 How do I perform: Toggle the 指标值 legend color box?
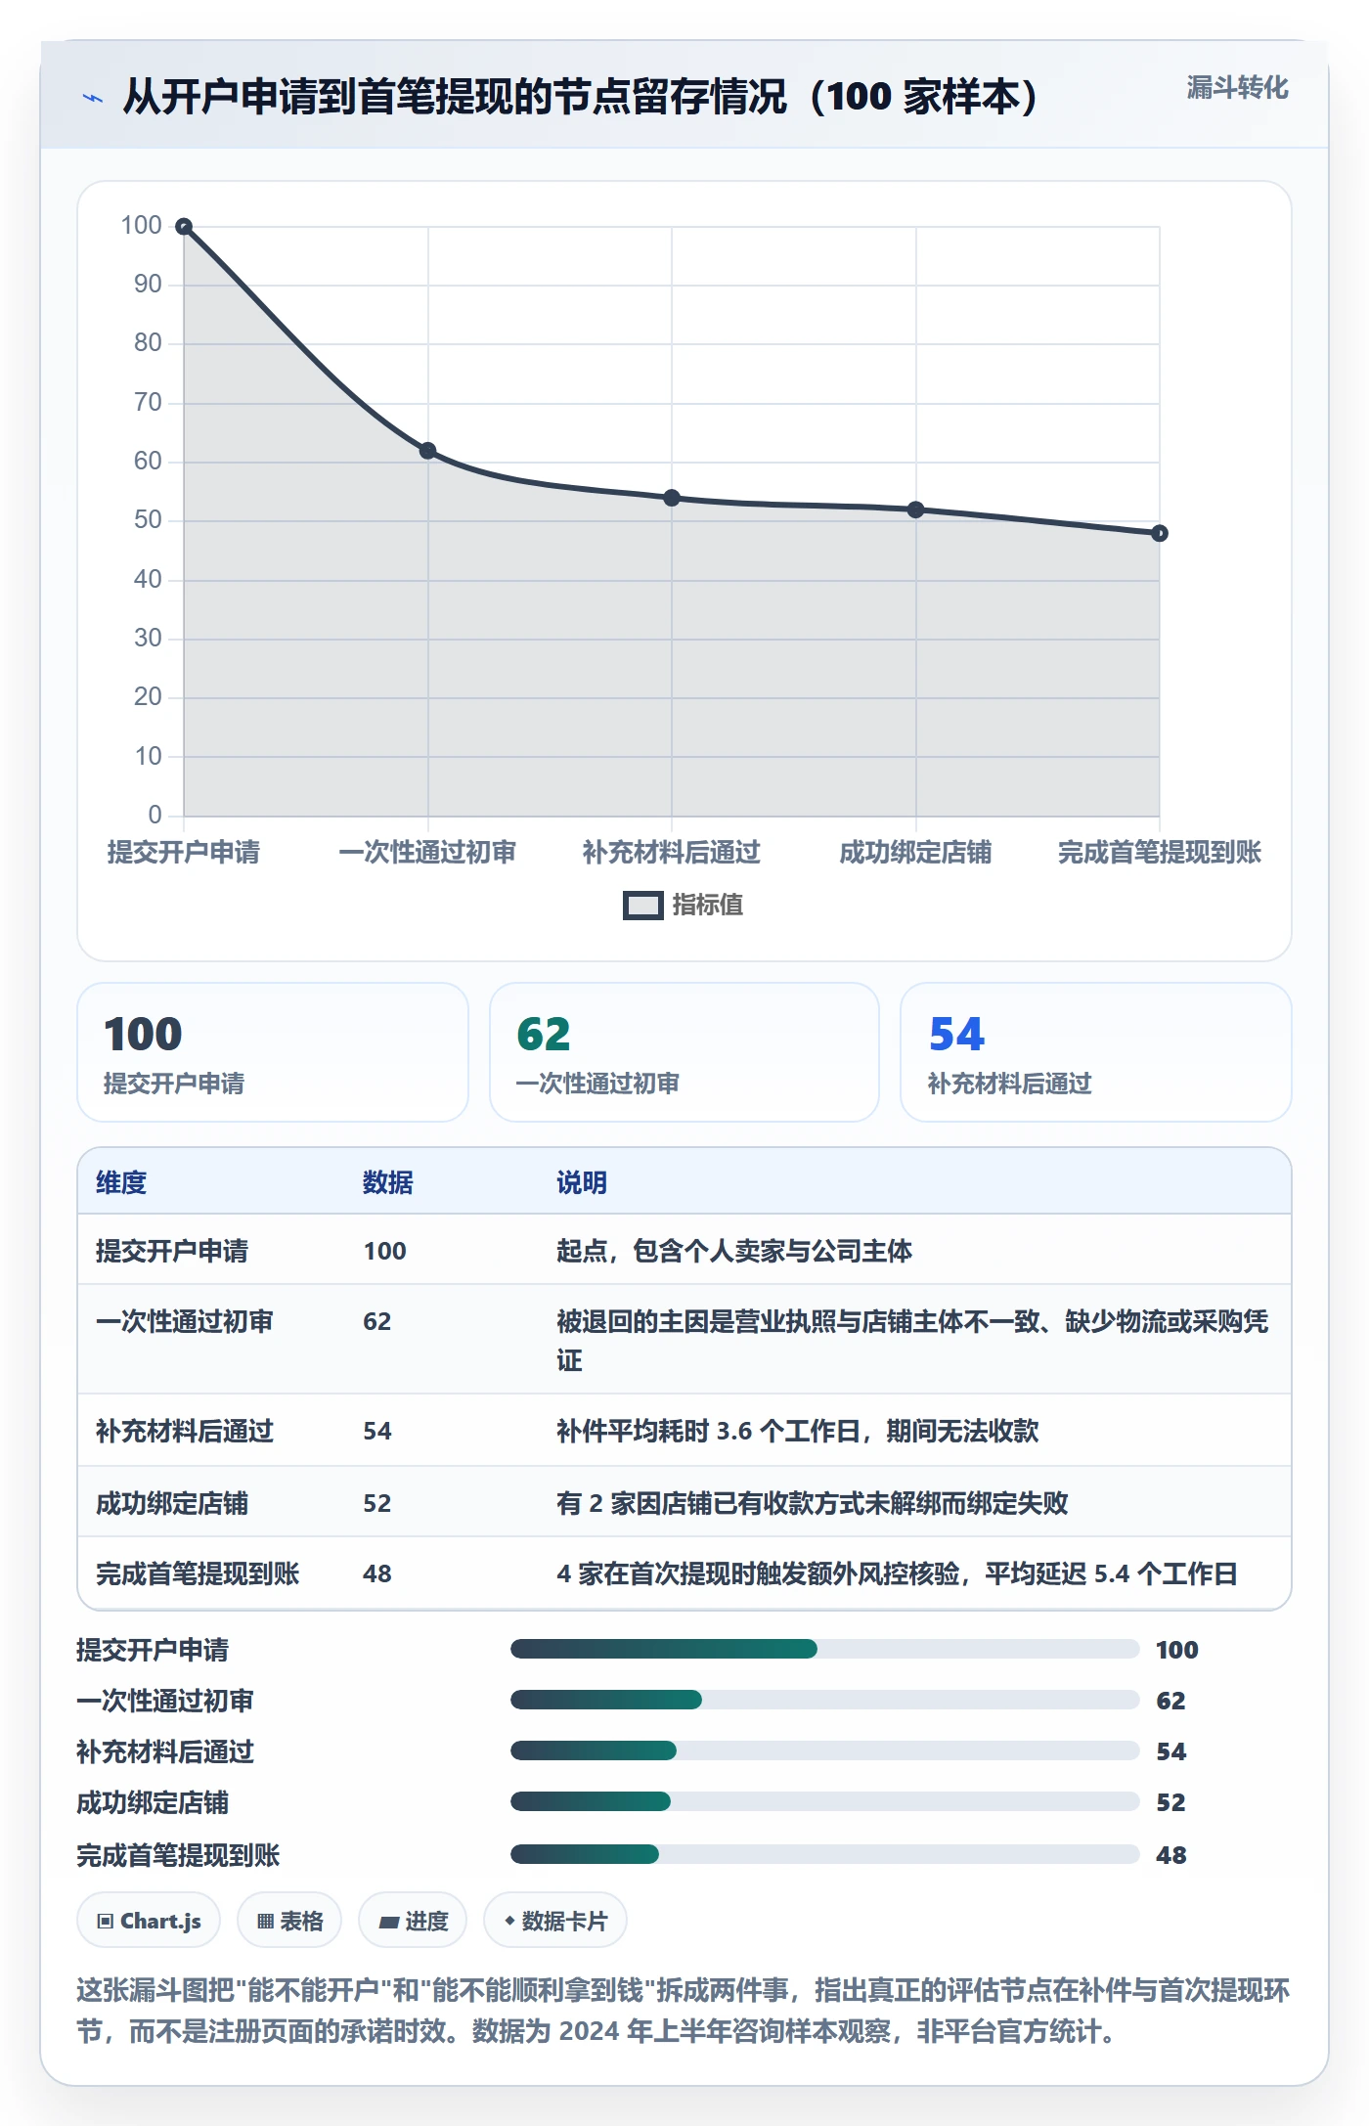[x=643, y=906]
